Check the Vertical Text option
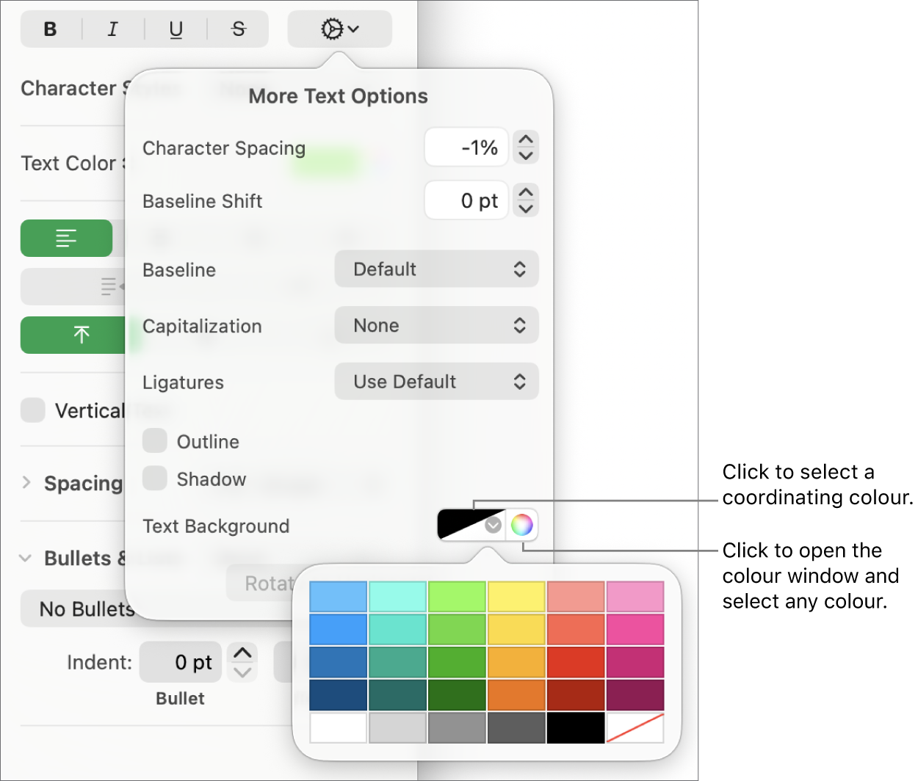 pyautogui.click(x=32, y=410)
